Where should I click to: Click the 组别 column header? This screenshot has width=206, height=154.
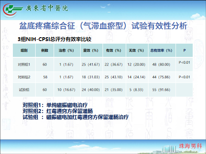pos(24,50)
